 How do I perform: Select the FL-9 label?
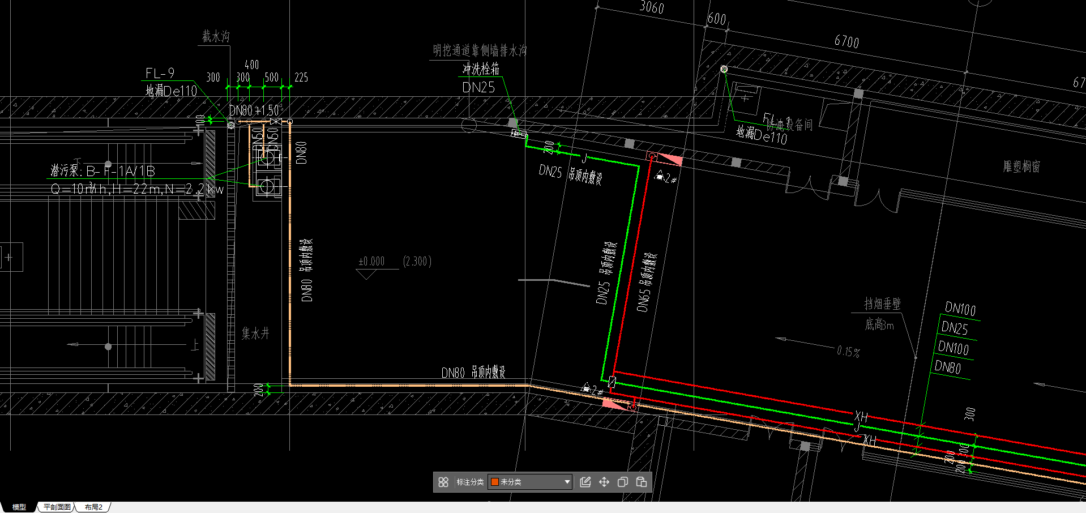[160, 74]
